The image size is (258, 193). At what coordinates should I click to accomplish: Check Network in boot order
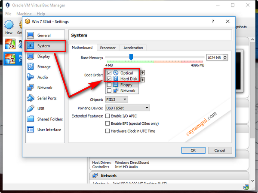point(109,90)
